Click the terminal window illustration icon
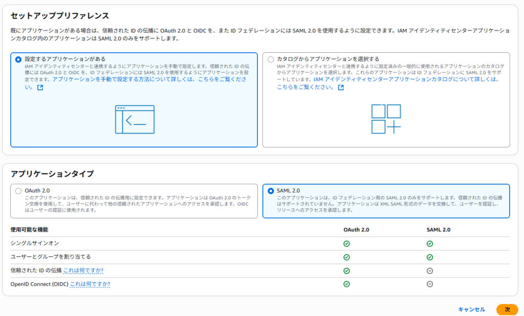Viewport: 524px width, 316px height. 135,119
